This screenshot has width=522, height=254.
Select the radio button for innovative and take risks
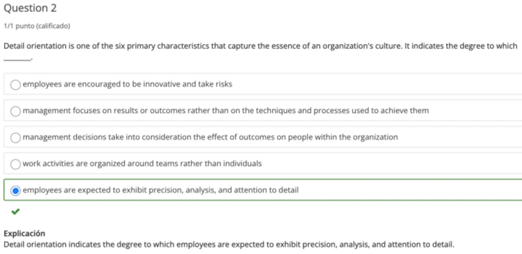(16, 84)
